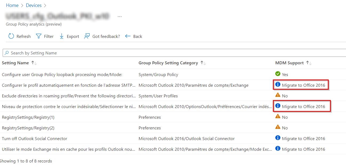Click the Filter label
Viewport: 346px width, 167px height.
click(x=49, y=37)
